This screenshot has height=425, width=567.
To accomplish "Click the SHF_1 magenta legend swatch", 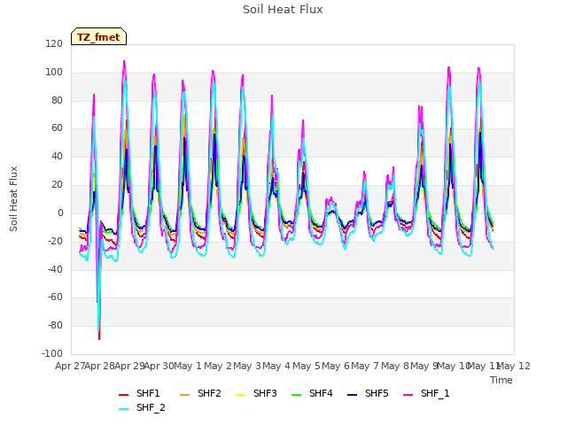I will point(408,395).
